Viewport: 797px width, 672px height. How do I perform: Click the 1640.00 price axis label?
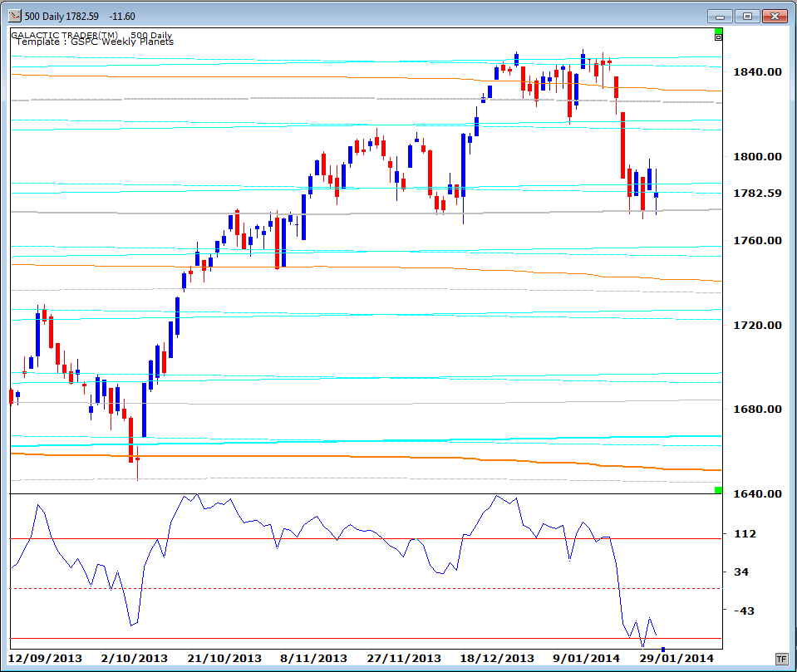[757, 493]
